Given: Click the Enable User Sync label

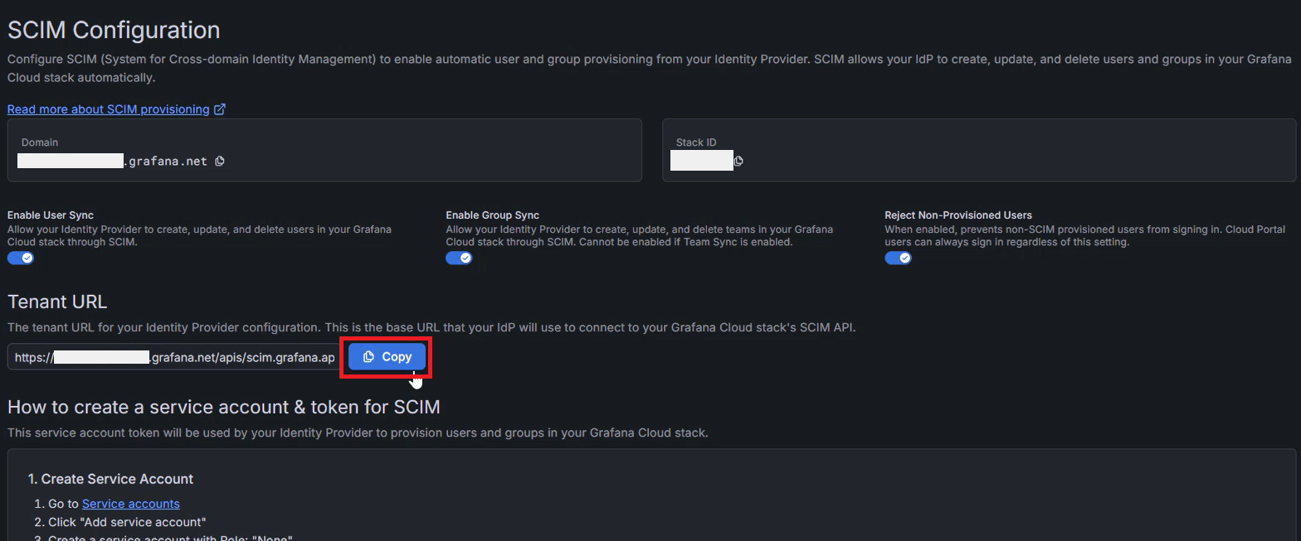Looking at the screenshot, I should coord(51,215).
